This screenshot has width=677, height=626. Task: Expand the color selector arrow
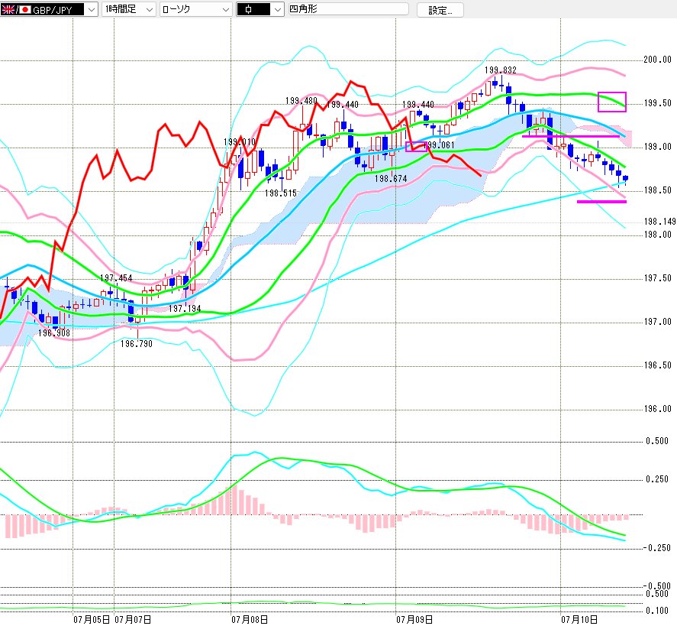[278, 9]
